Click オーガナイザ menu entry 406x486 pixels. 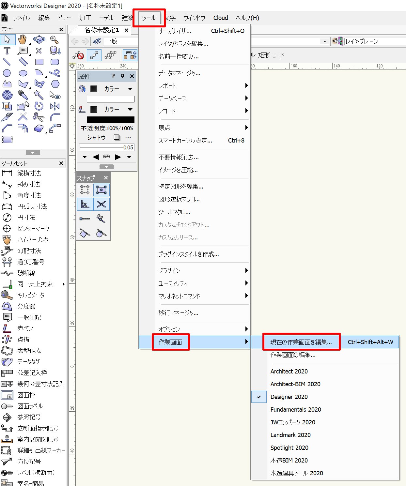195,31
